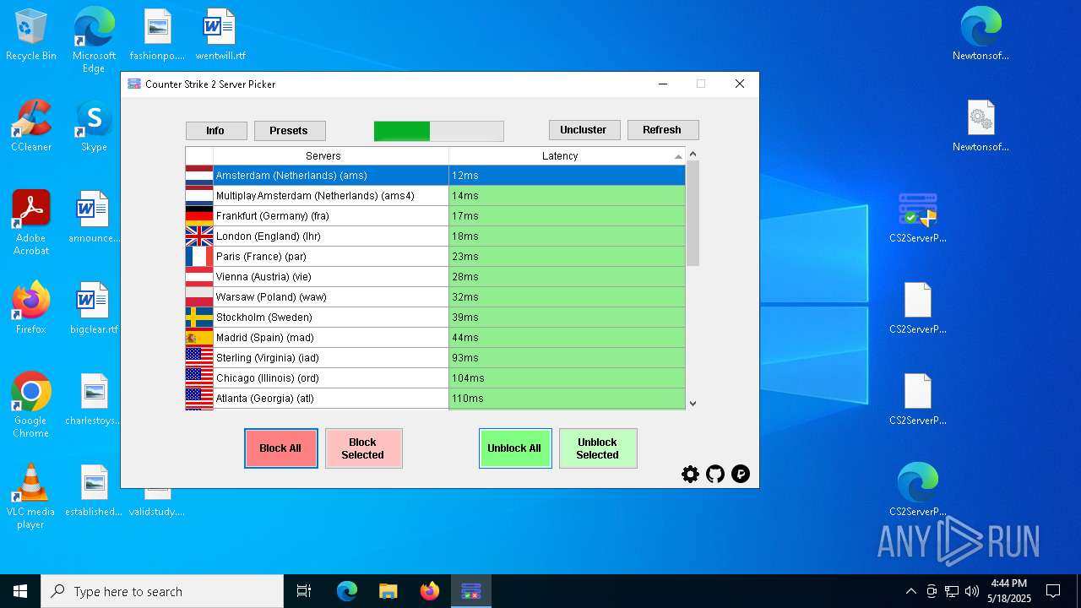Select the Google Chrome desktop icon
This screenshot has height=608, width=1081.
pyautogui.click(x=31, y=405)
